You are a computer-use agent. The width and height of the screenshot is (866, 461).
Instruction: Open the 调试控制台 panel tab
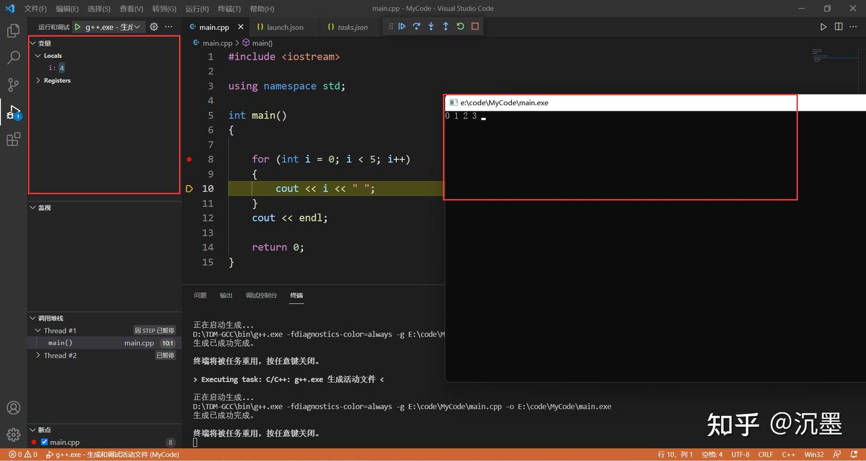(261, 295)
